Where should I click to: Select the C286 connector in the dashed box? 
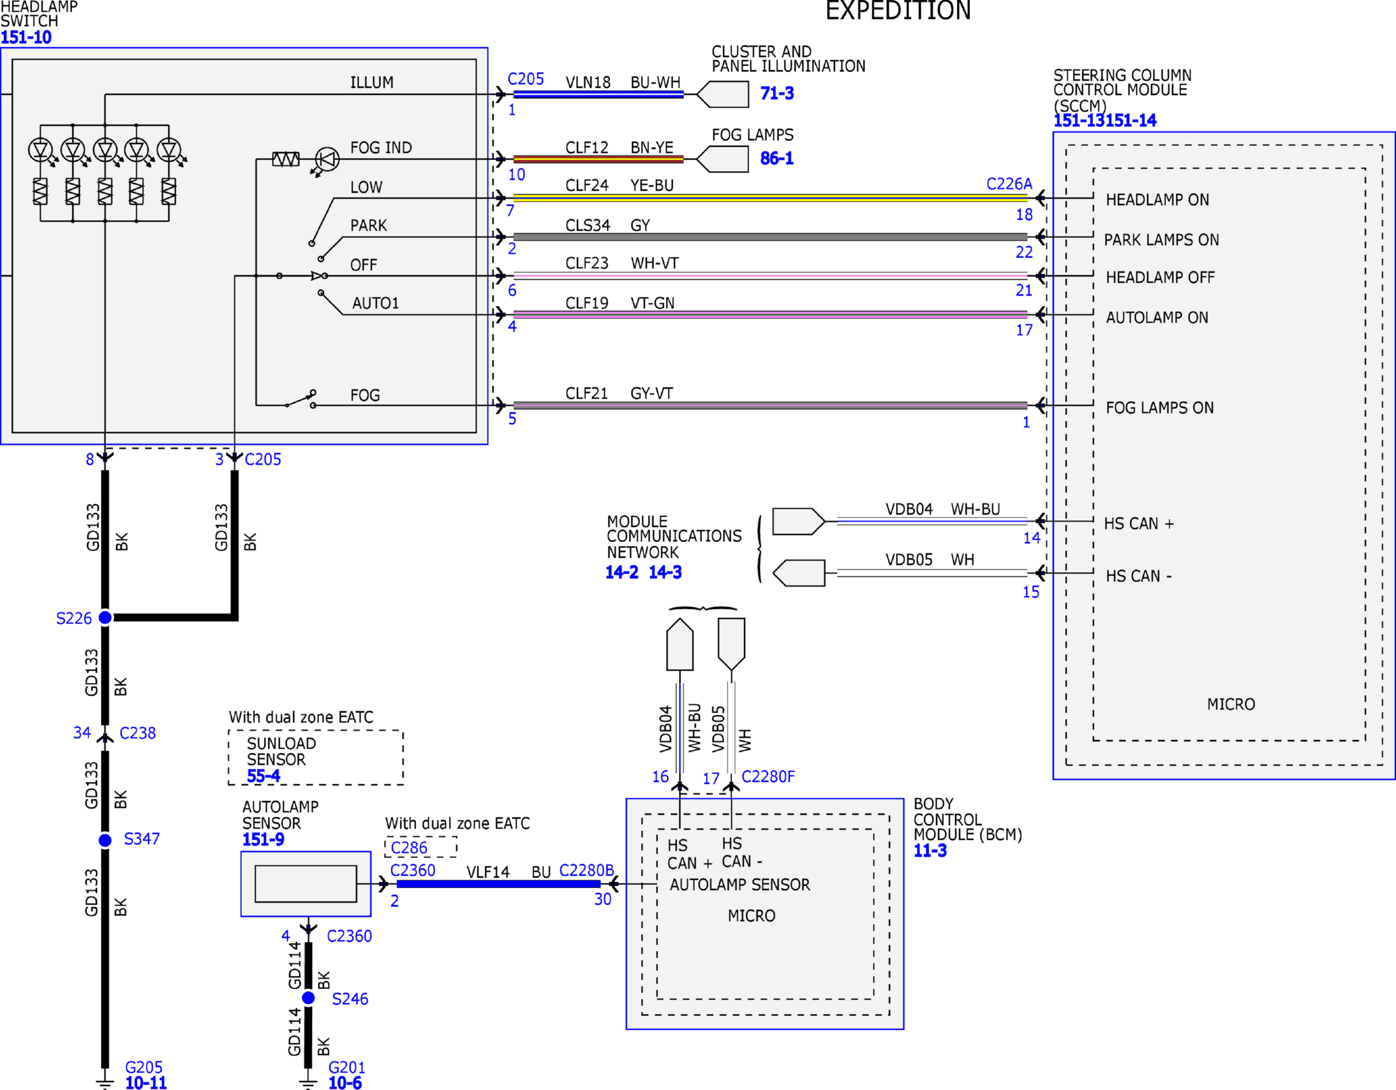(409, 847)
